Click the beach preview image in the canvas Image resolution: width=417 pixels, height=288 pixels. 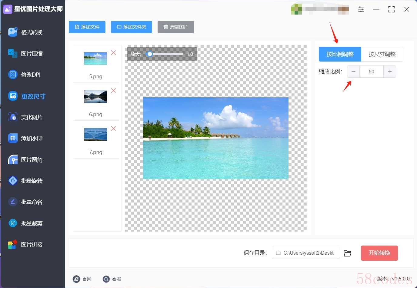216,138
